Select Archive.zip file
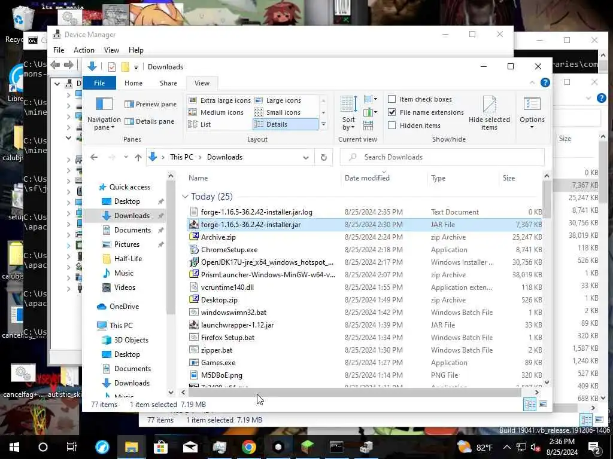This screenshot has width=613, height=459. [x=218, y=237]
